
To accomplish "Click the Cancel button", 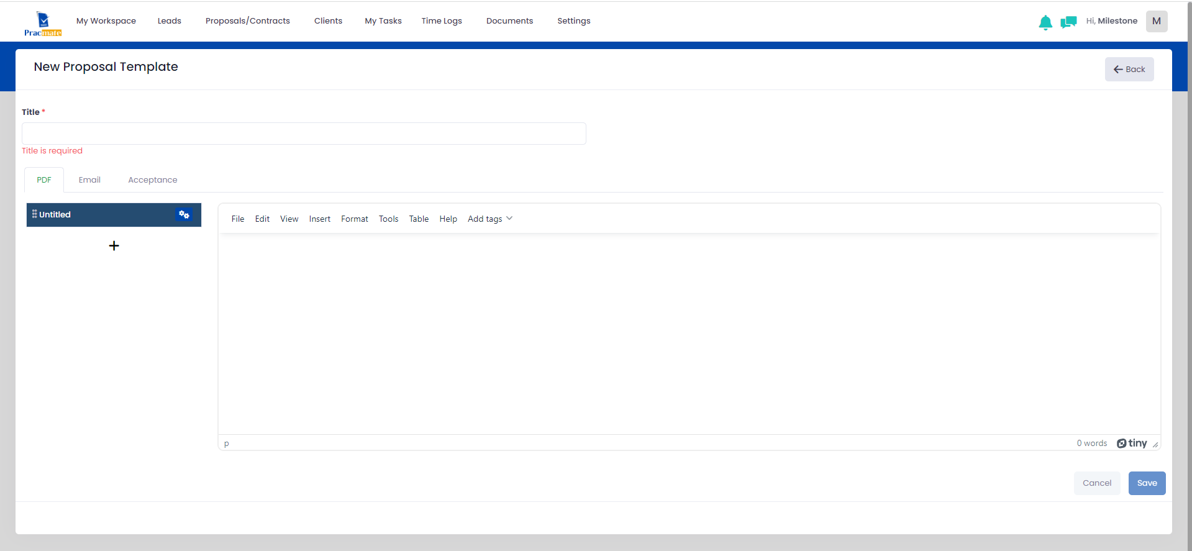I will [1097, 483].
